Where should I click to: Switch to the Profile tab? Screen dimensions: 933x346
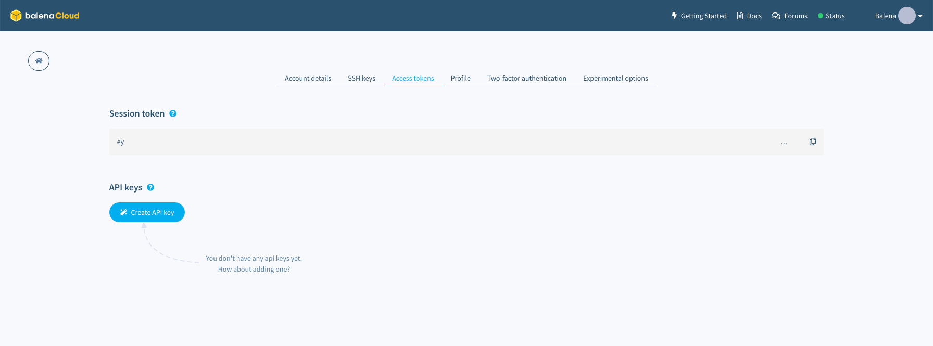[460, 78]
